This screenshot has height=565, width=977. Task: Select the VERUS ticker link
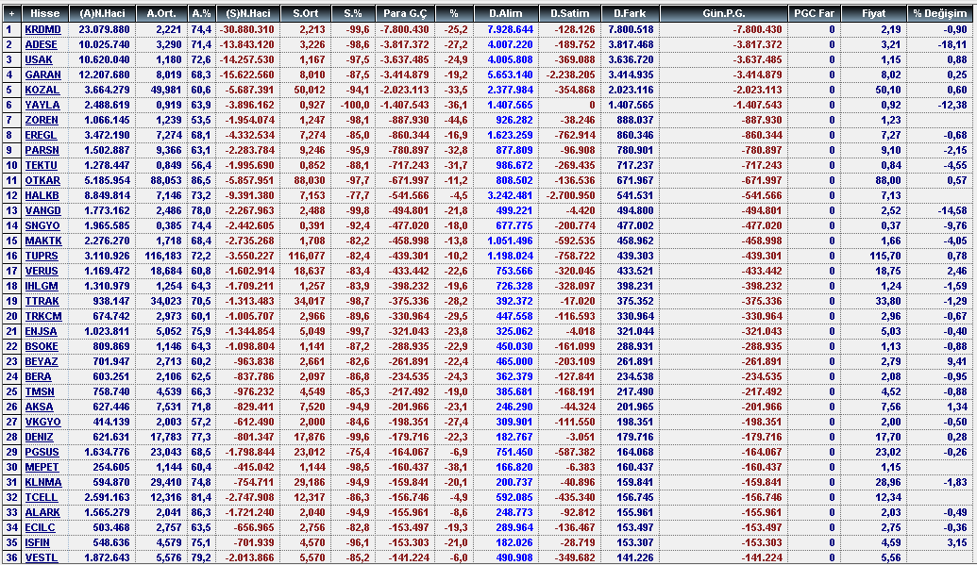(42, 271)
